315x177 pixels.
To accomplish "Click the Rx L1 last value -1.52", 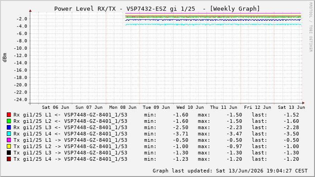I will coord(291,115).
